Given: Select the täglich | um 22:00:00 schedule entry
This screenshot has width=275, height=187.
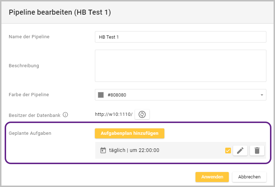Looking at the screenshot, I should (x=134, y=151).
